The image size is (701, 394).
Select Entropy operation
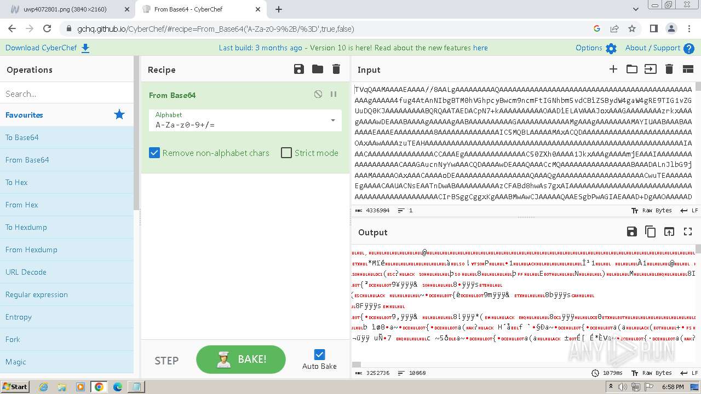67,317
